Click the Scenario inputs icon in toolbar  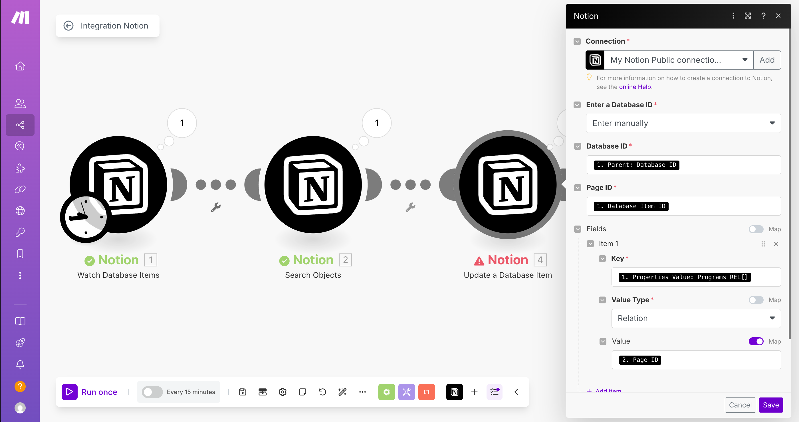tap(263, 392)
